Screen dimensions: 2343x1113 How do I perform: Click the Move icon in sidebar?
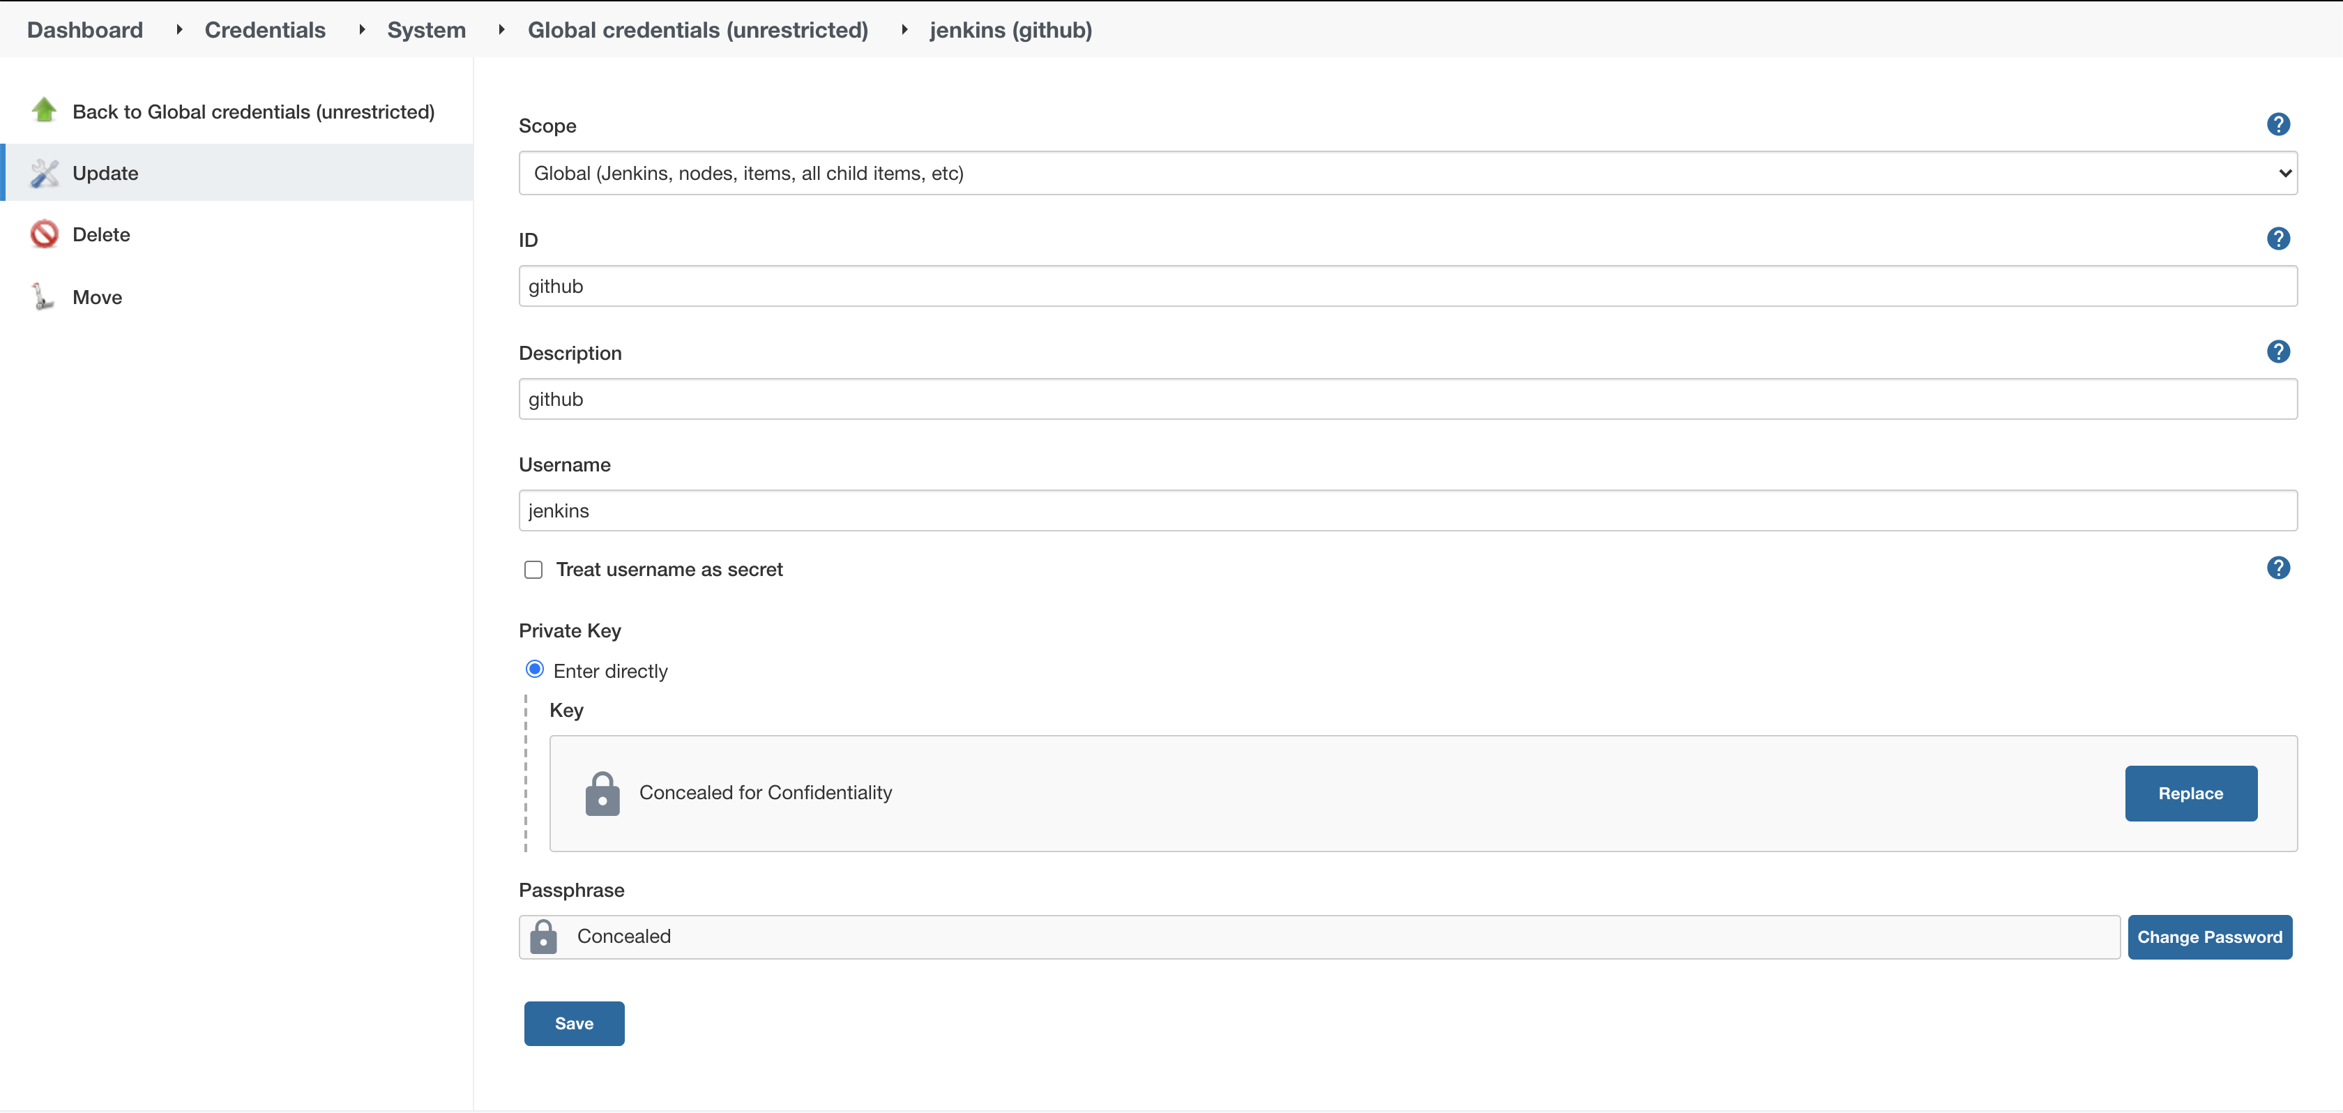tap(42, 297)
